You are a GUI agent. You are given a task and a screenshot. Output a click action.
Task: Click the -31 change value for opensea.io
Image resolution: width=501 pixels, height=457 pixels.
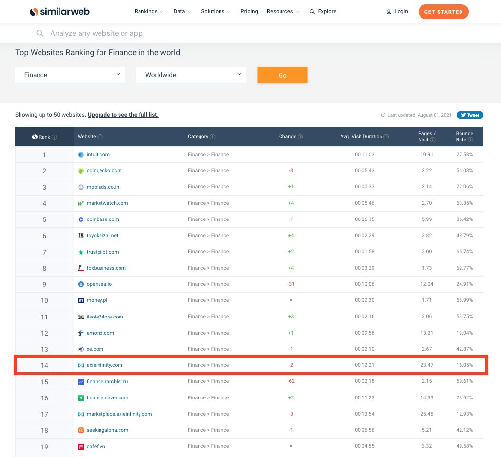click(291, 284)
